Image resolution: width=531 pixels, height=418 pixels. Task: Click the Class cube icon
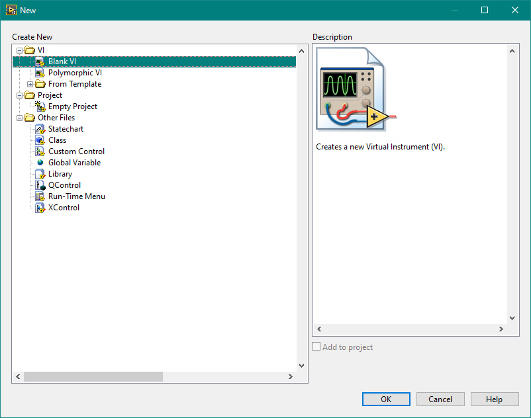point(40,140)
